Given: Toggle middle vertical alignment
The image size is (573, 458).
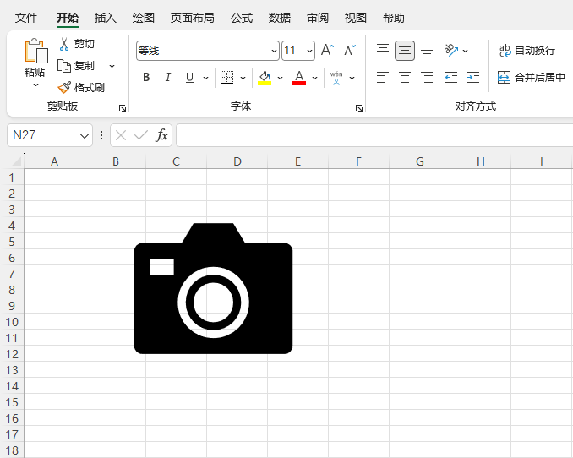Looking at the screenshot, I should (x=405, y=50).
